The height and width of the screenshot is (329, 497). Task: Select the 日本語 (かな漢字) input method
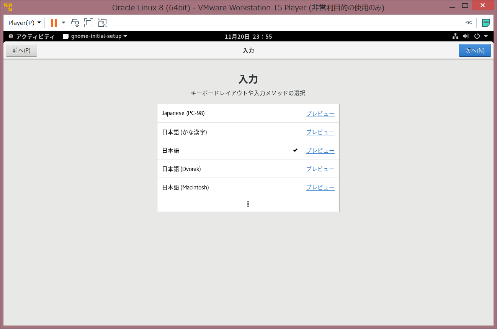(248, 132)
